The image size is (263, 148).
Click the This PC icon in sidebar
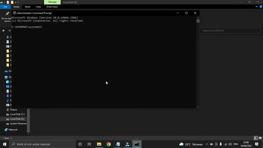(6, 77)
